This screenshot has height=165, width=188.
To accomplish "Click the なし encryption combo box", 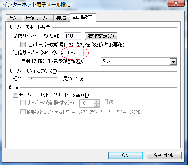I will 139,61.
